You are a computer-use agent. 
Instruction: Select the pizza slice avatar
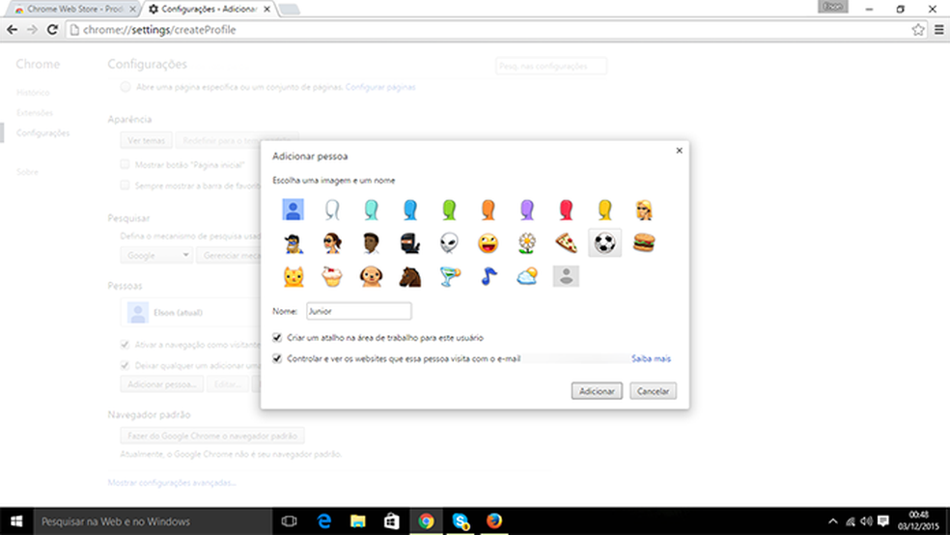tap(566, 243)
